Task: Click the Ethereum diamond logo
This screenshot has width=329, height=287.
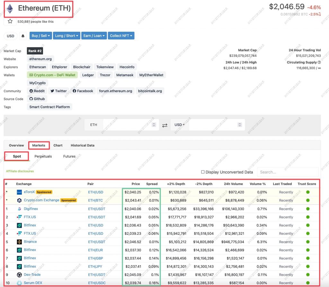Action: coord(10,9)
